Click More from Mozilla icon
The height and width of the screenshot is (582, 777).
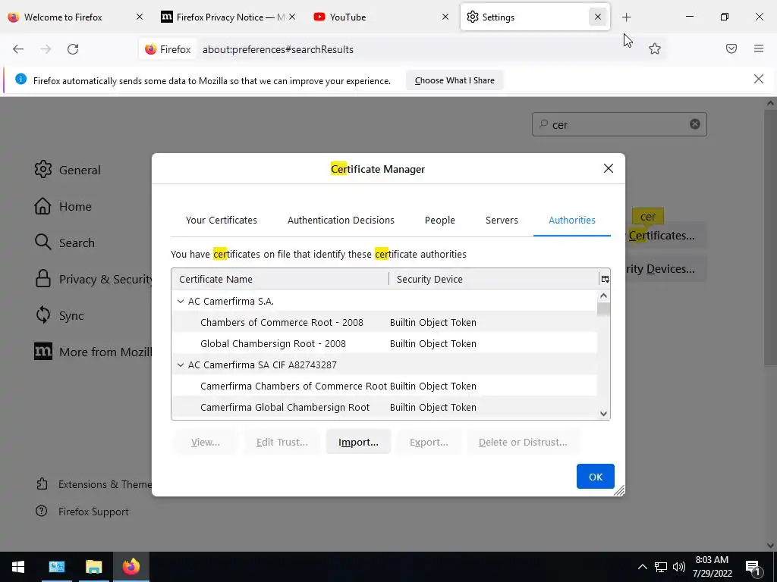pos(43,352)
